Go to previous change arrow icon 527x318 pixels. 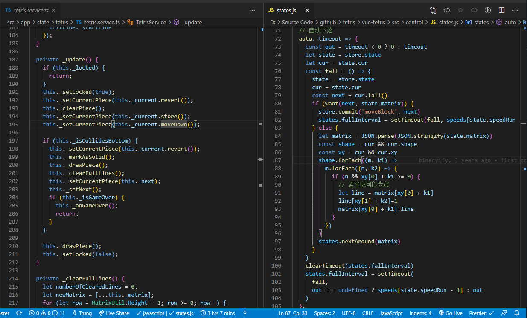pyautogui.click(x=447, y=10)
